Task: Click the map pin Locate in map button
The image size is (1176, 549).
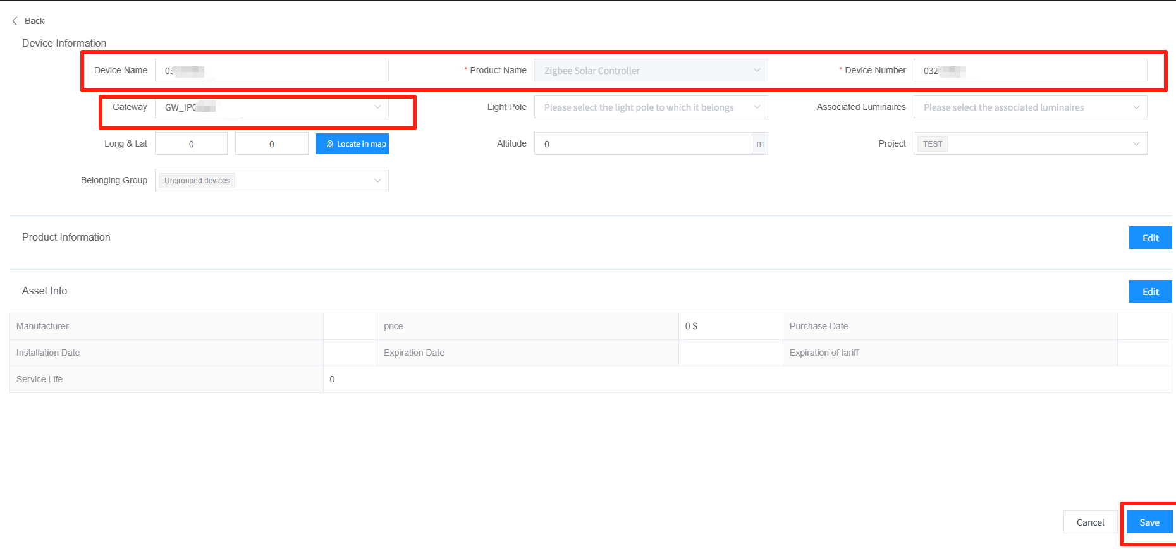Action: (x=352, y=144)
